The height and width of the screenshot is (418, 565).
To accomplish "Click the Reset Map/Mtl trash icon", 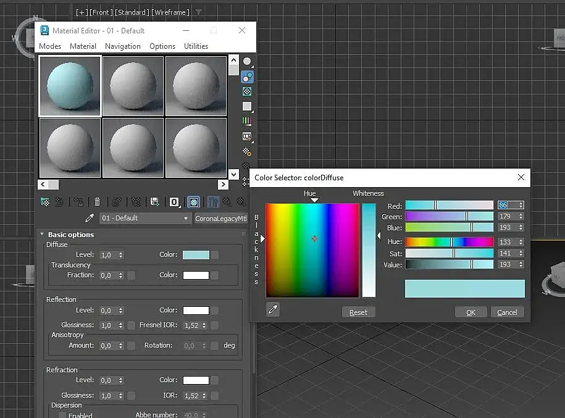I will (x=97, y=202).
